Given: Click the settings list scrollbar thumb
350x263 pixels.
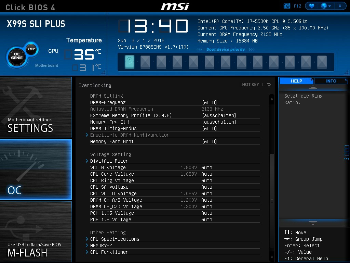Looking at the screenshot, I should click(272, 201).
